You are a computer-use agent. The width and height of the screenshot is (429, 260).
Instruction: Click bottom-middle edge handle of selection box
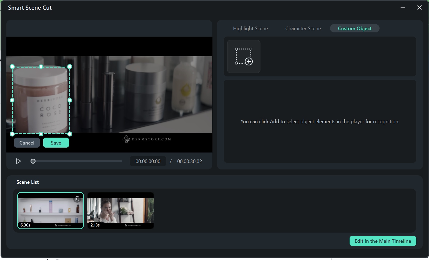[x=41, y=134]
